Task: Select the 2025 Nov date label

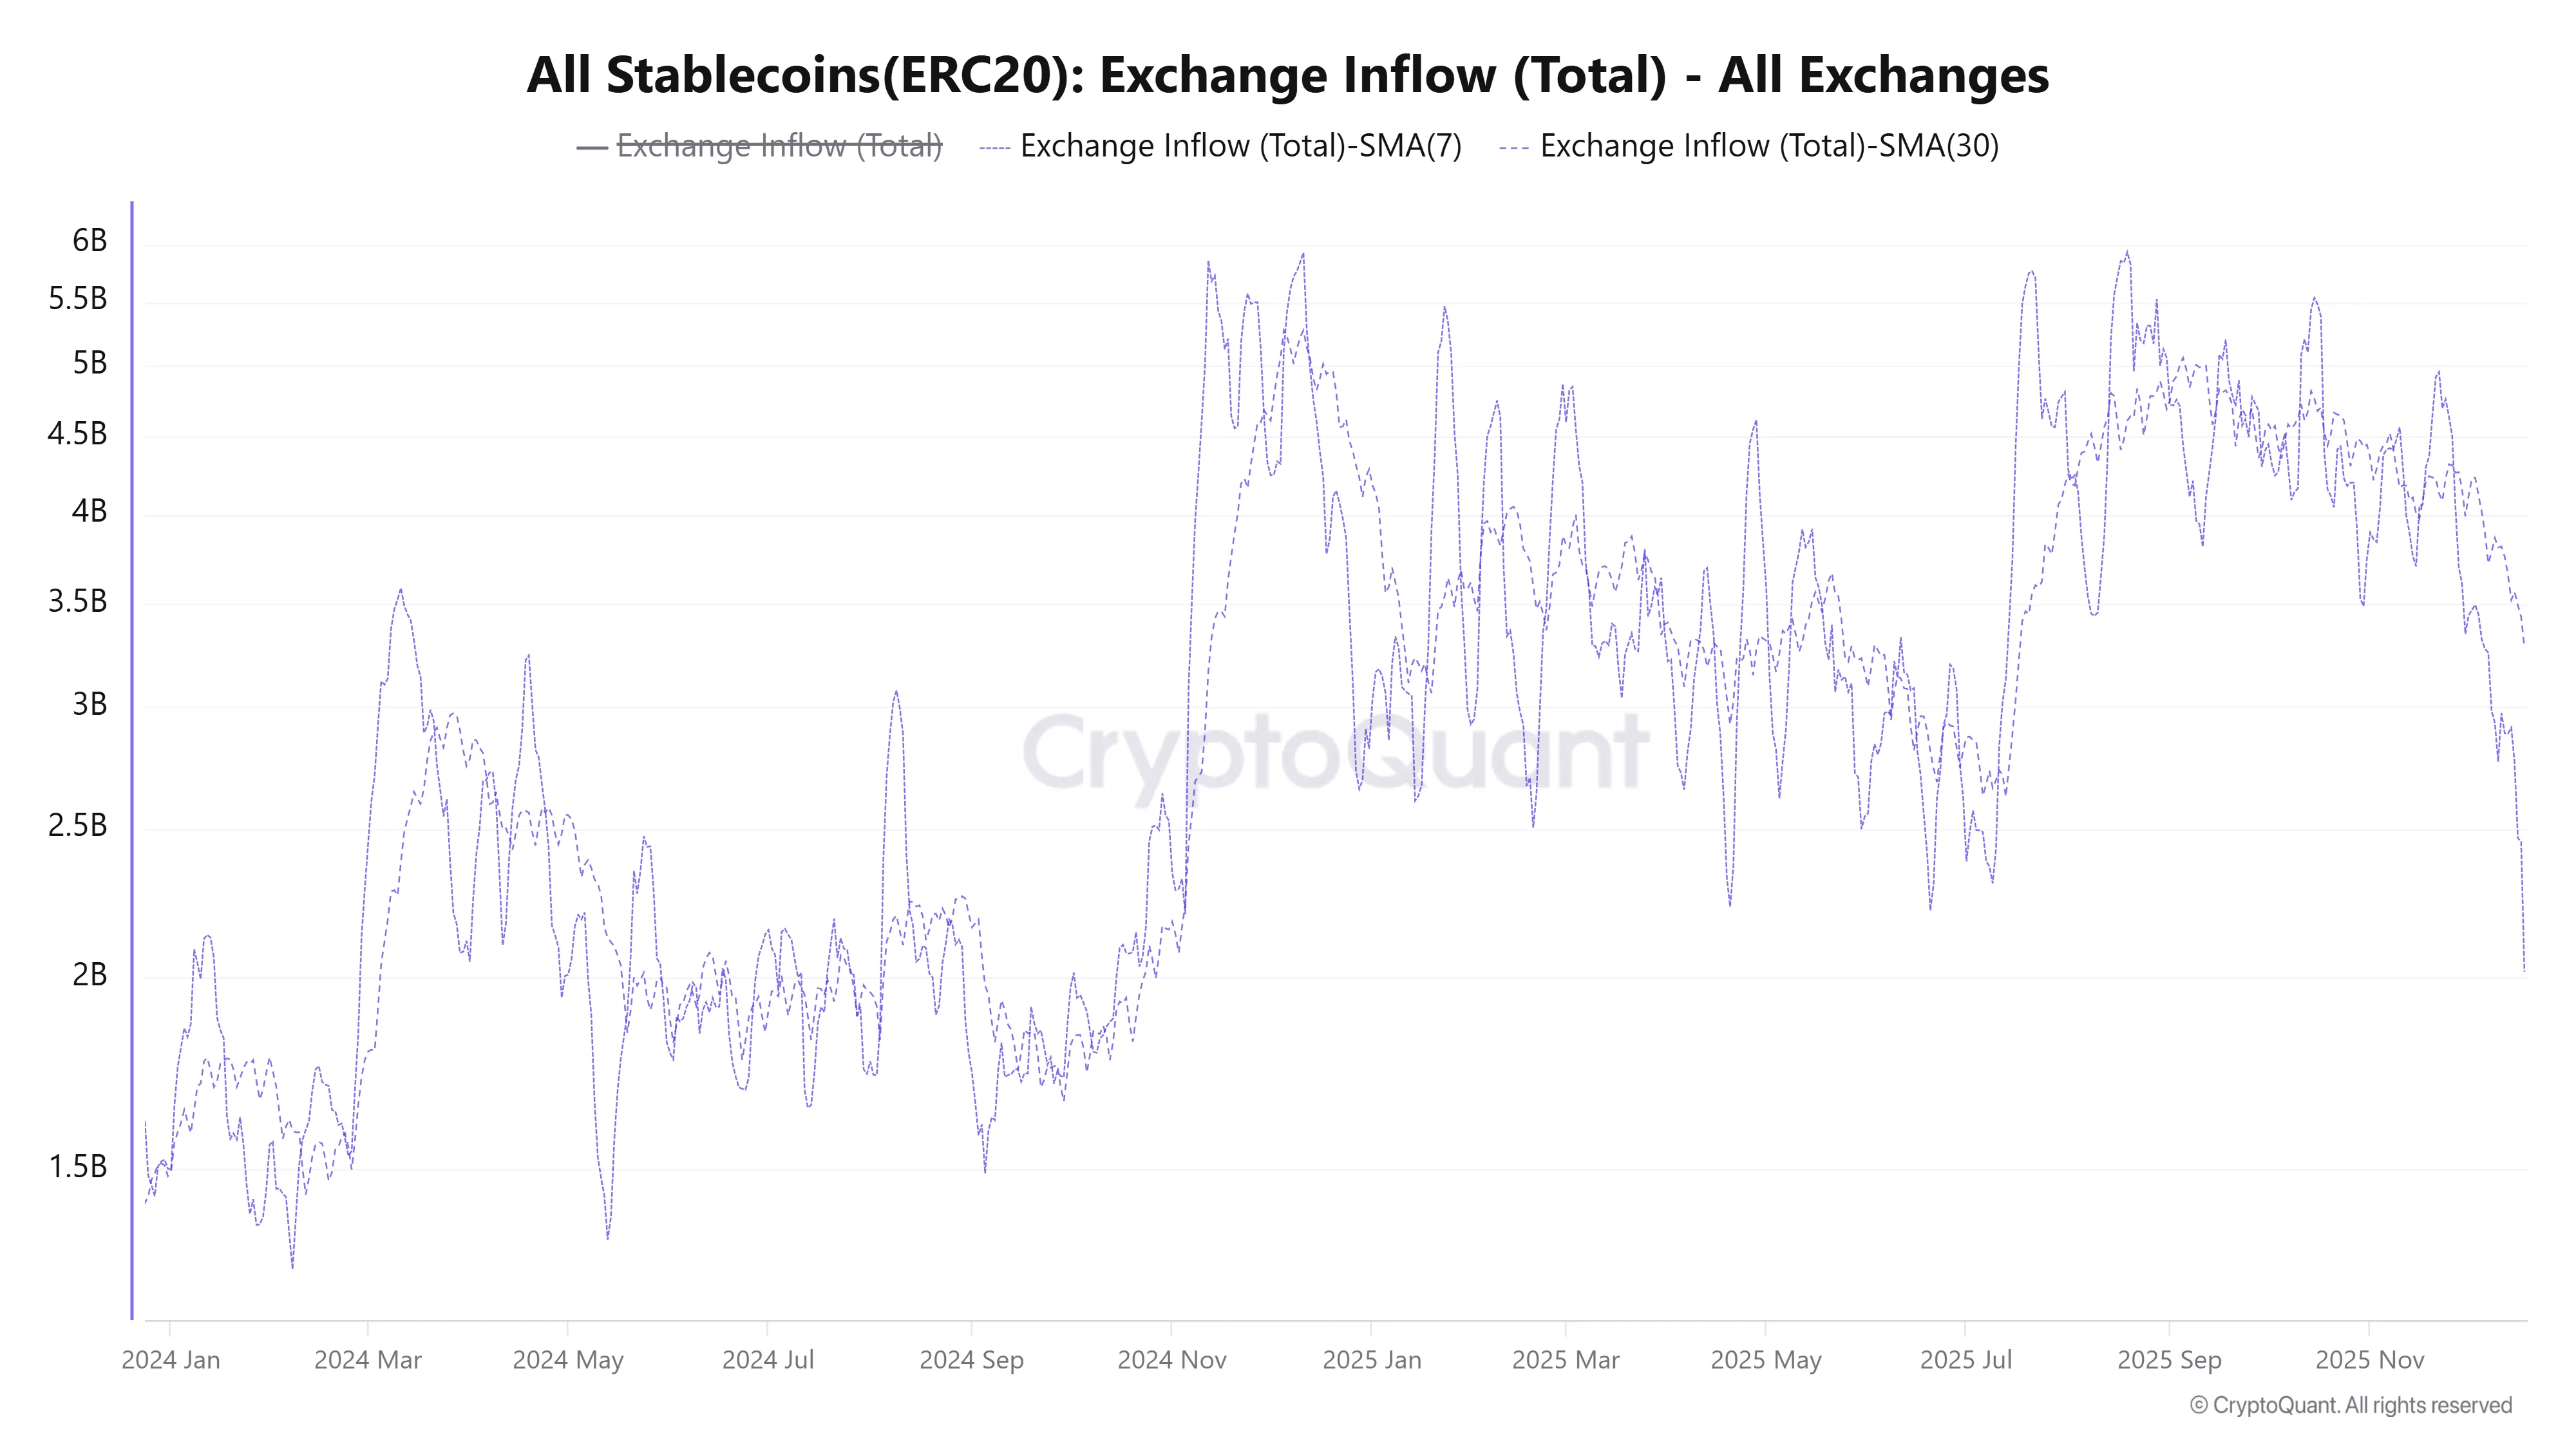Action: pyautogui.click(x=2369, y=1360)
